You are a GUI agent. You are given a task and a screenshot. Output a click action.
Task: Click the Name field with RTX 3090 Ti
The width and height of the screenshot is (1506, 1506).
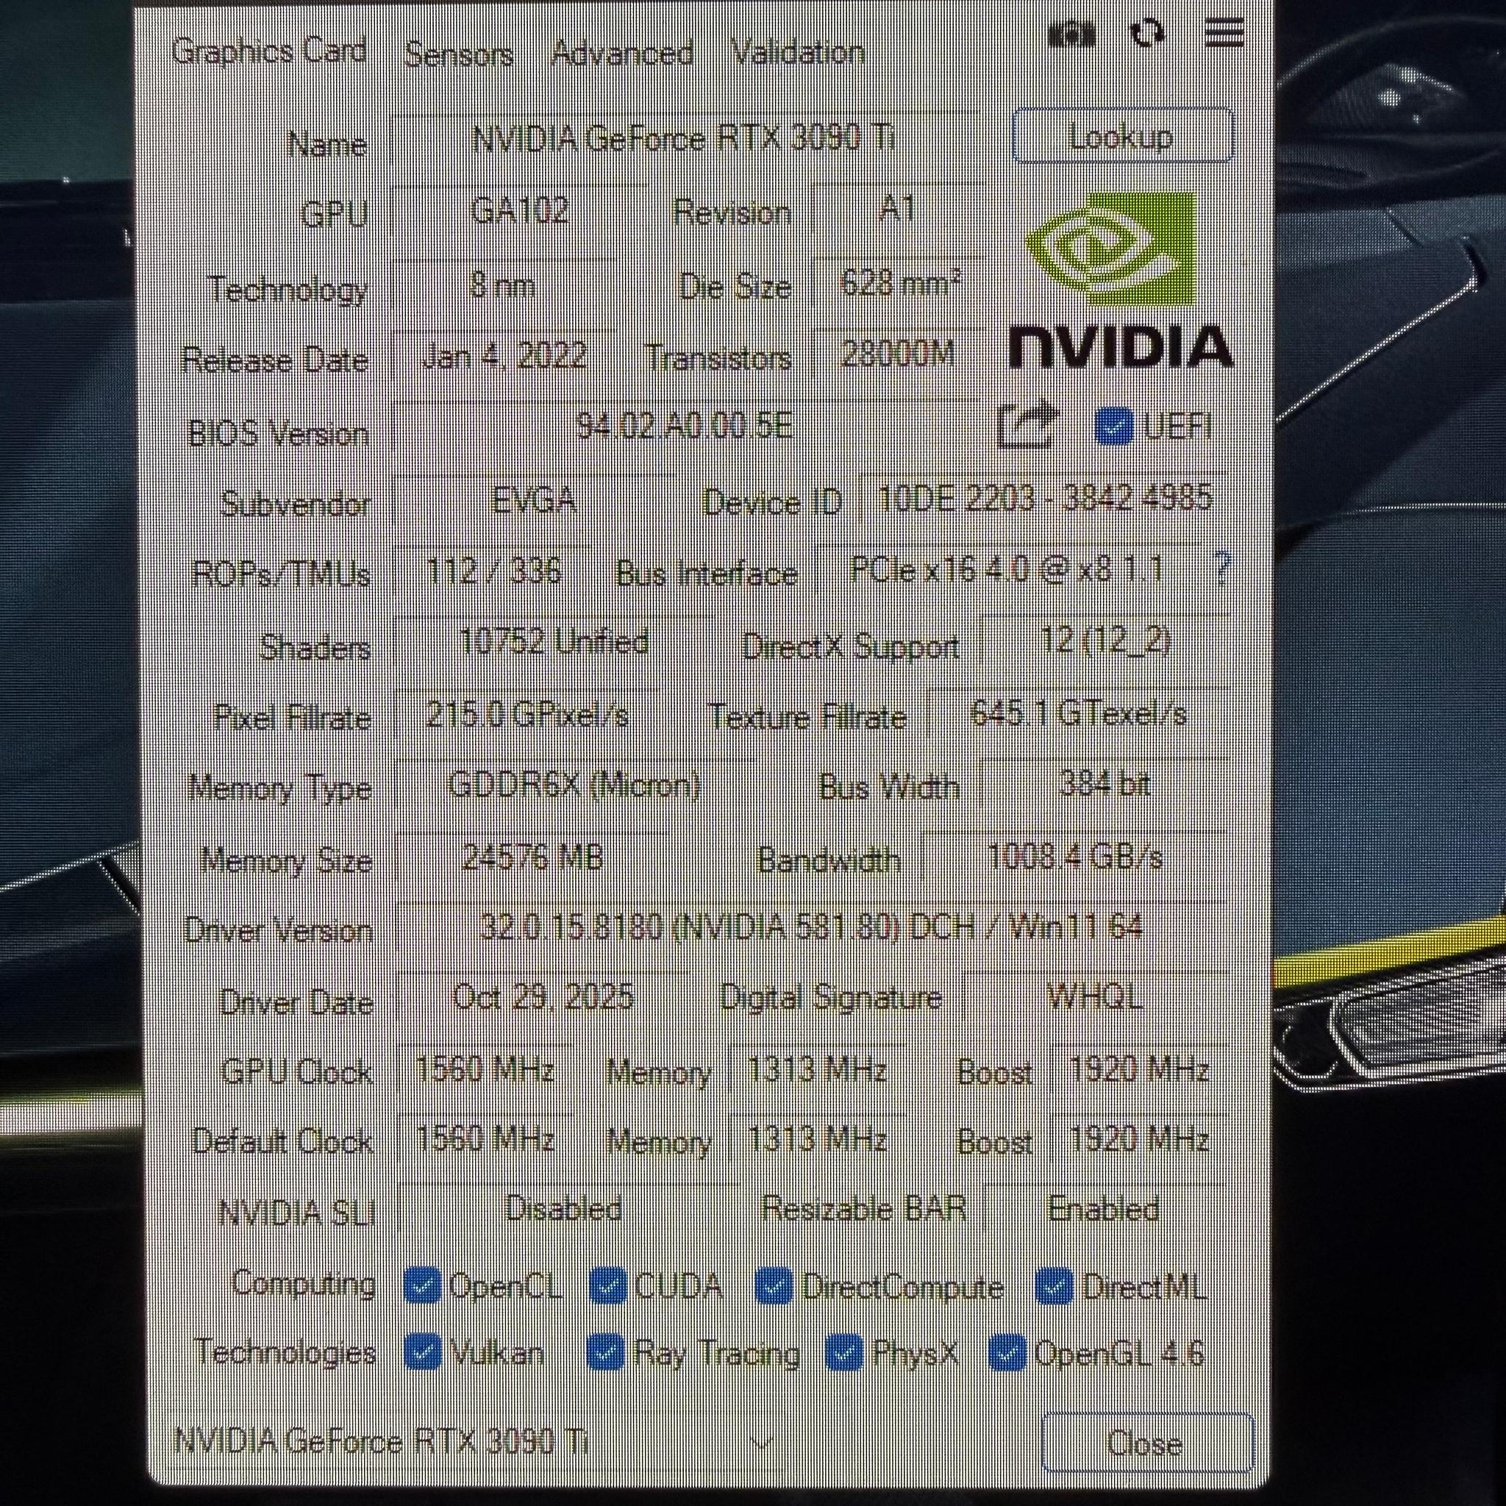(684, 140)
